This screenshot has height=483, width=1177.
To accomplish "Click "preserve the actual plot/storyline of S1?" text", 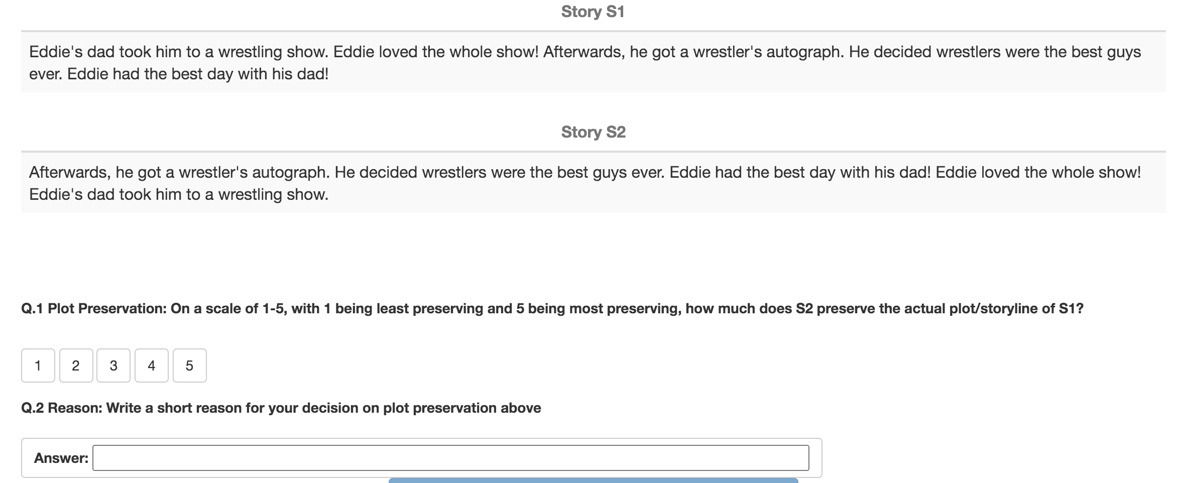I will [950, 308].
